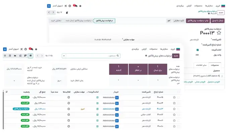Screen dimensions: 228x134
Task: Open the activity view clock icon
Action: pos(5,56)
